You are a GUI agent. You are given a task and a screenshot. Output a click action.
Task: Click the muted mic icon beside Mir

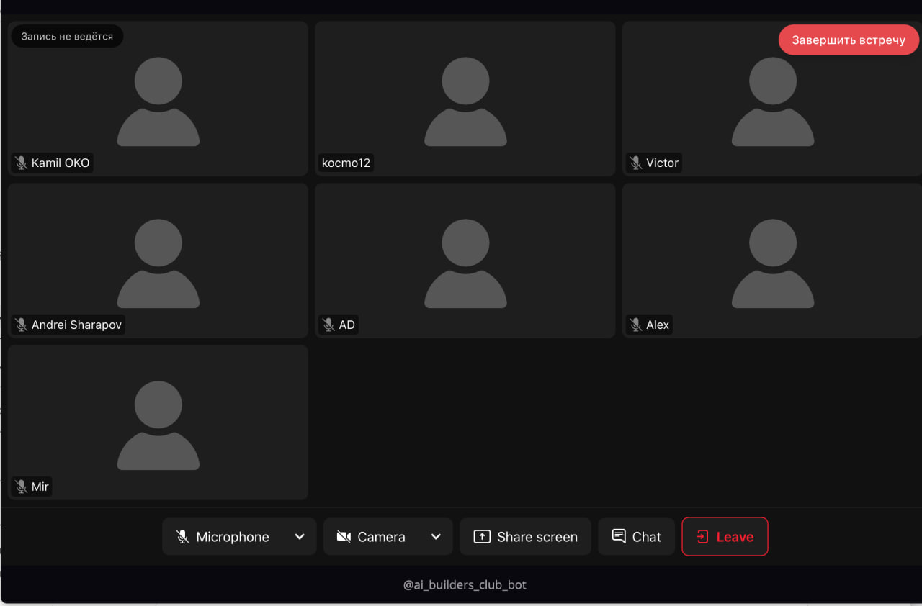coord(21,487)
